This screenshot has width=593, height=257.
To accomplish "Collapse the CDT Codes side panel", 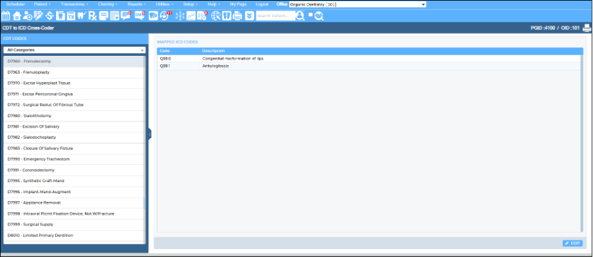I will click(150, 134).
